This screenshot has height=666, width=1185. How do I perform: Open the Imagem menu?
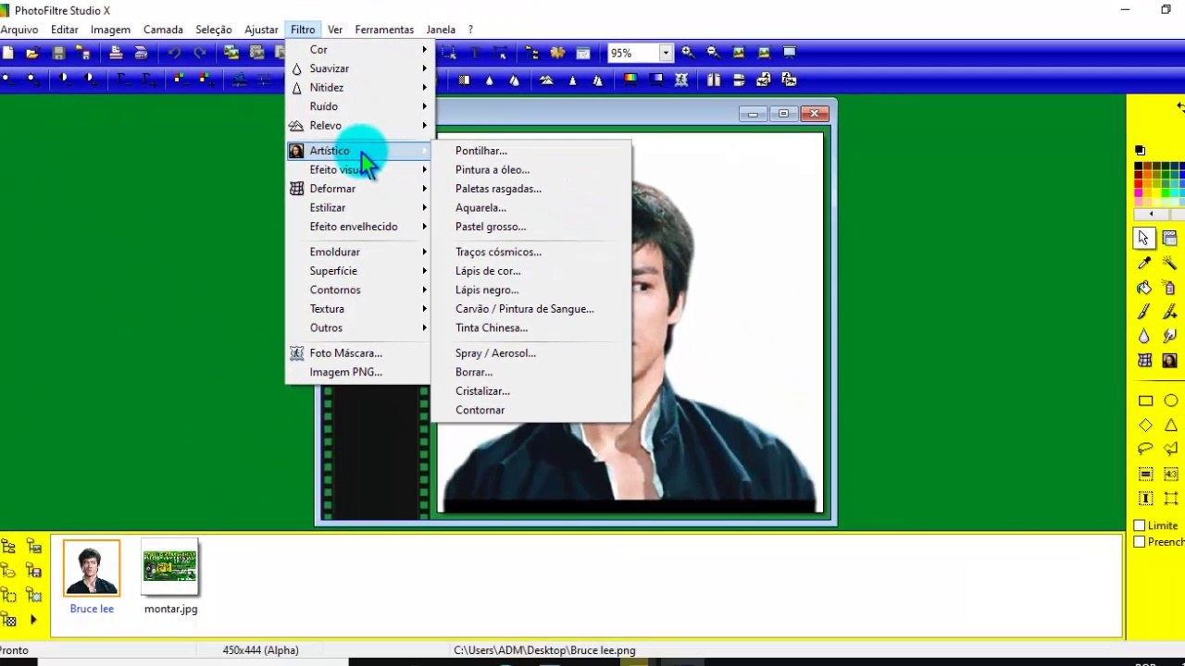coord(110,30)
